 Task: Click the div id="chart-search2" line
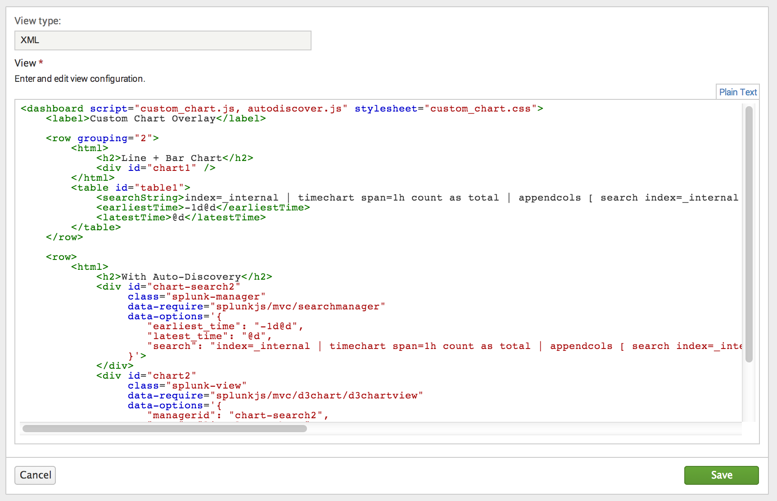(168, 287)
